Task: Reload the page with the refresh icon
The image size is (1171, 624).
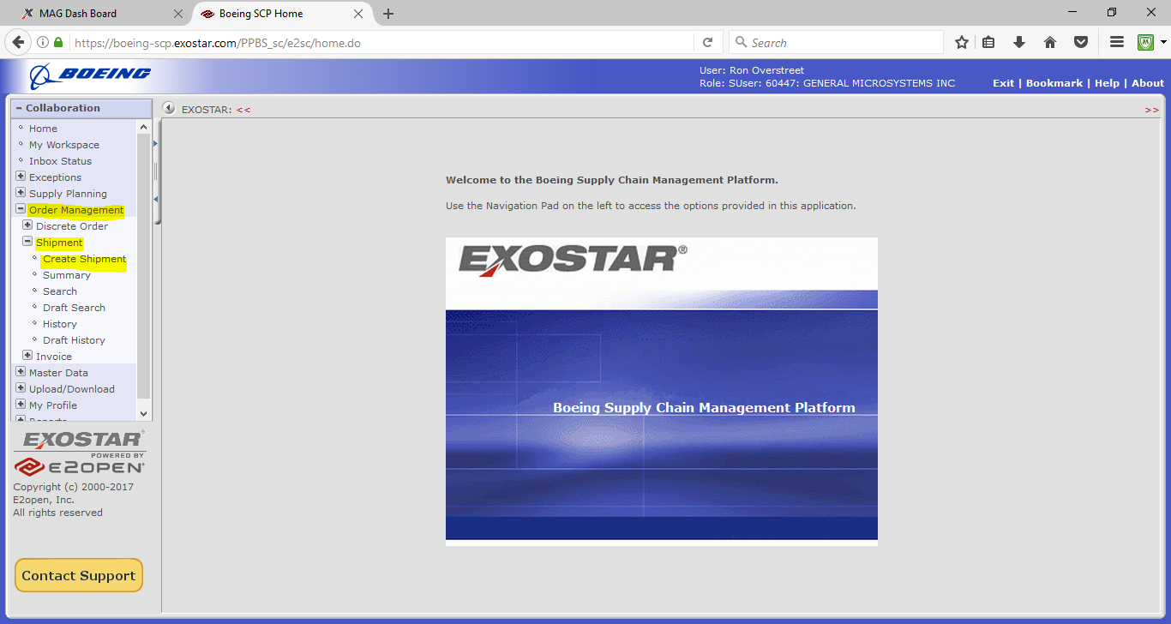Action: click(707, 42)
